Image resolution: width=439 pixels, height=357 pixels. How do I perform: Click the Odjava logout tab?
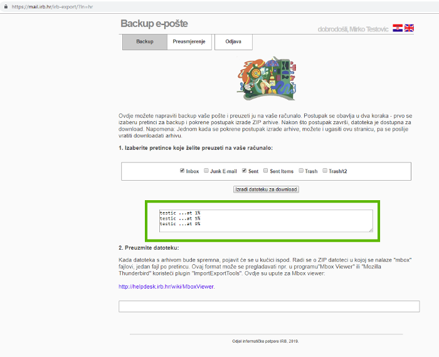[233, 41]
